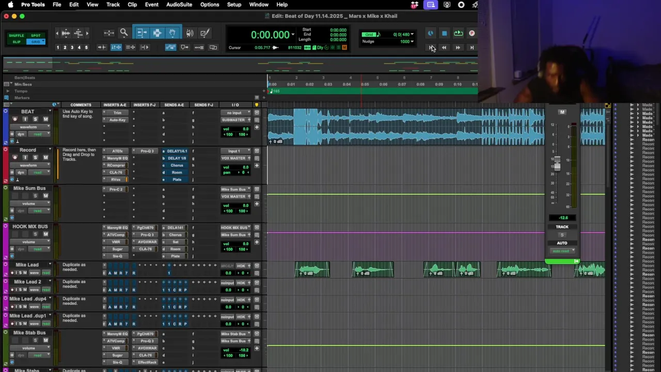Click Rewind in the transport
Viewport: 661px width, 372px height.
click(444, 48)
